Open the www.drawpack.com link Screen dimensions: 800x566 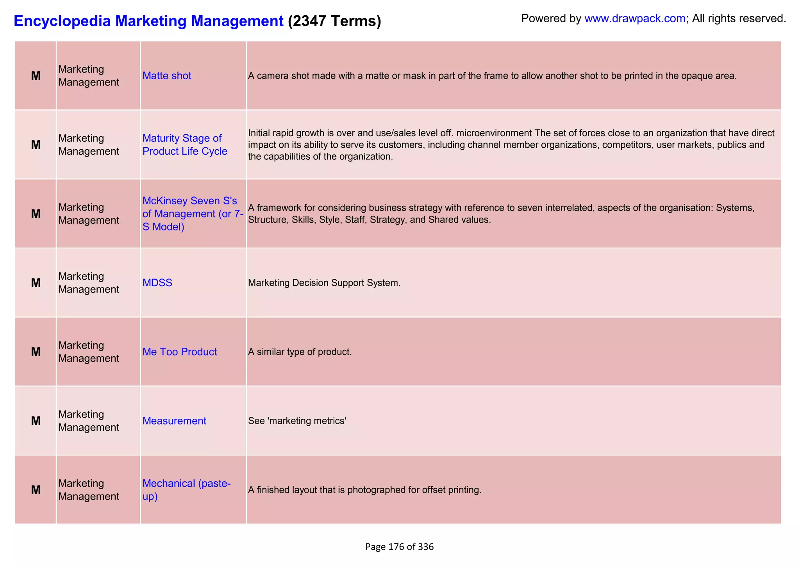[635, 19]
